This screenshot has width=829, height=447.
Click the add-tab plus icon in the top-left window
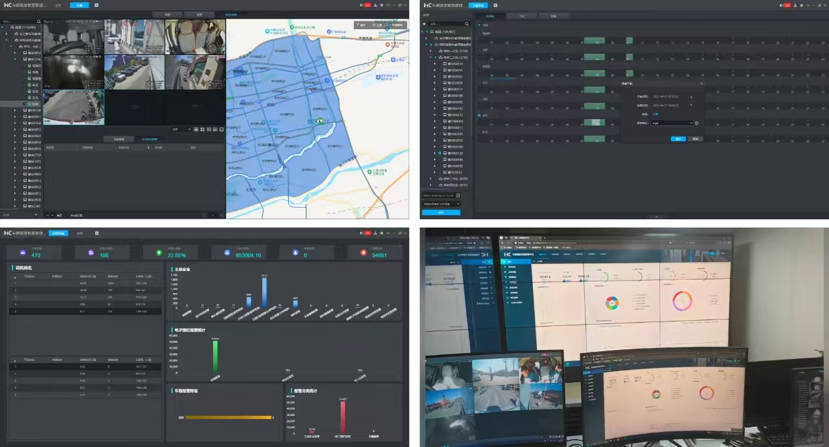97,5
